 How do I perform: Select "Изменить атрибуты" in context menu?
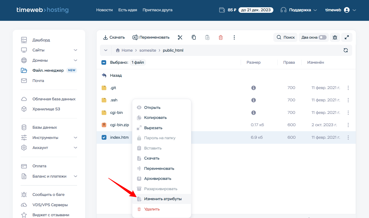point(163,199)
